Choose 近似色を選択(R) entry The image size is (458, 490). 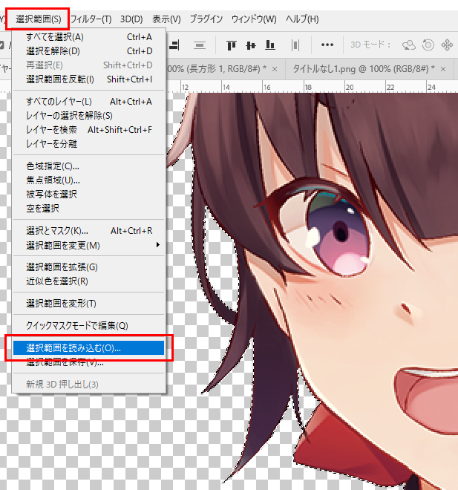point(89,281)
